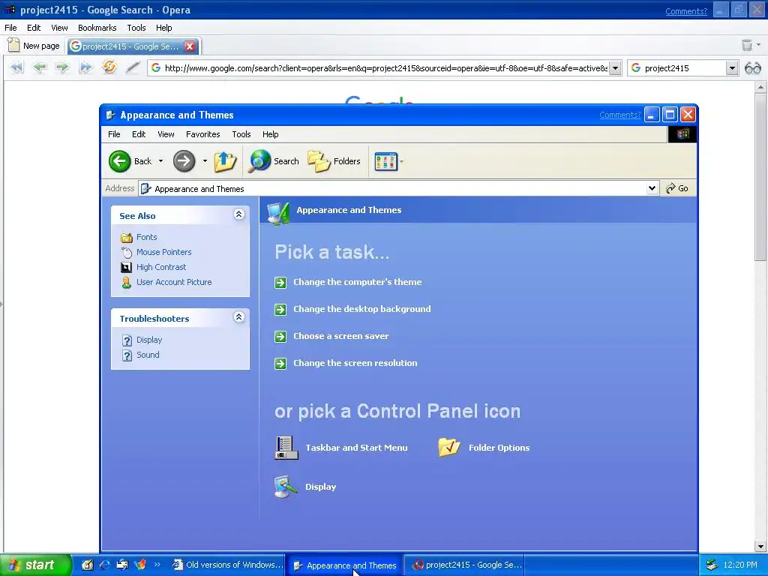768x576 pixels.
Task: Expand Opera's URL address dropdown
Action: 616,68
